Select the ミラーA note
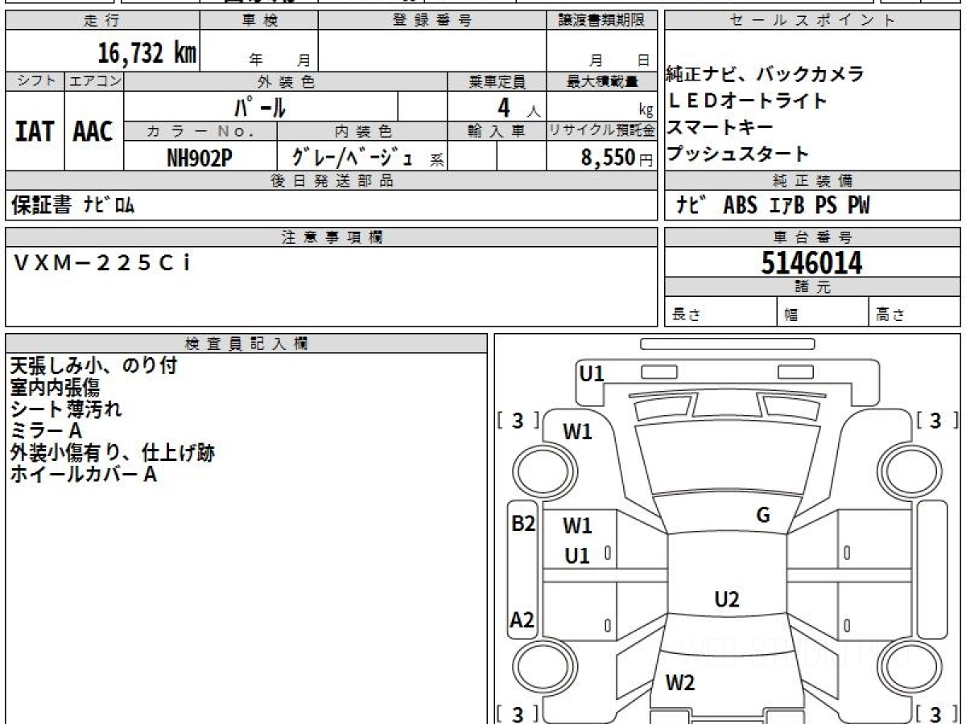The height and width of the screenshot is (724, 966). click(x=46, y=431)
